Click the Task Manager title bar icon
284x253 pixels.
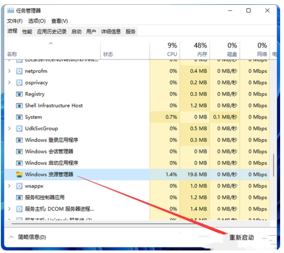(x=11, y=11)
